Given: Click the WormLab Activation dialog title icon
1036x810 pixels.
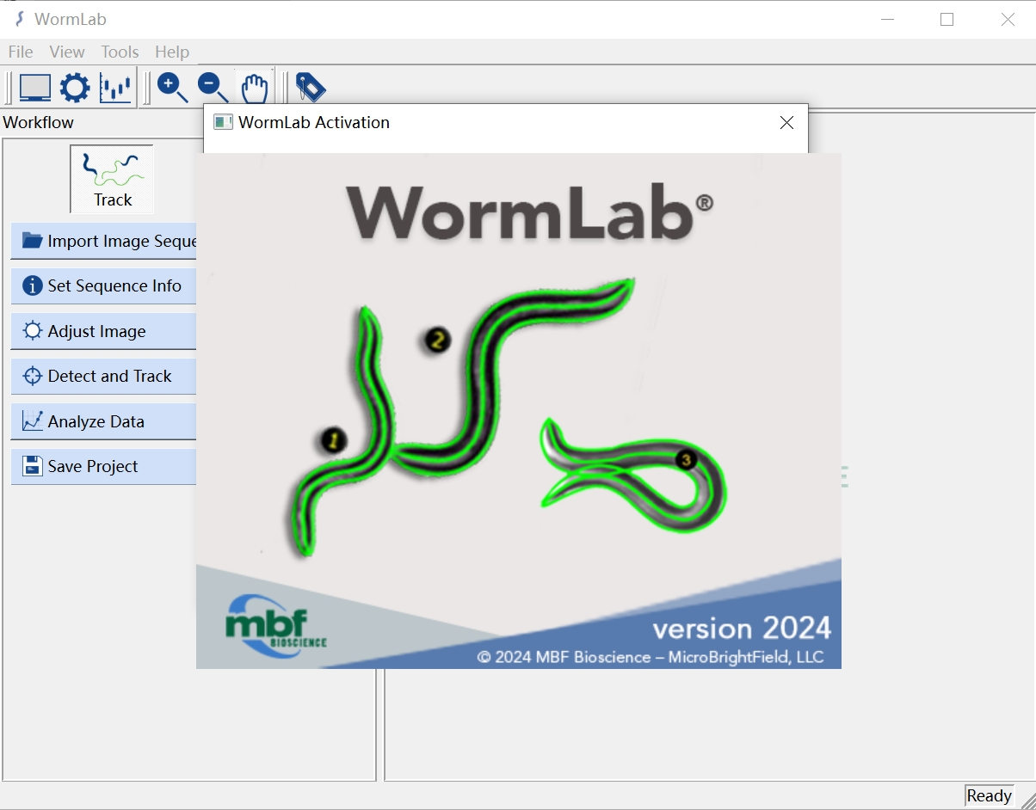Looking at the screenshot, I should pos(223,122).
